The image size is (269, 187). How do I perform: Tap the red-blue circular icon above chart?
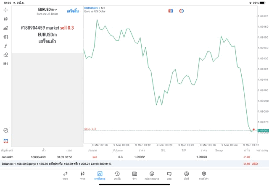182,11
